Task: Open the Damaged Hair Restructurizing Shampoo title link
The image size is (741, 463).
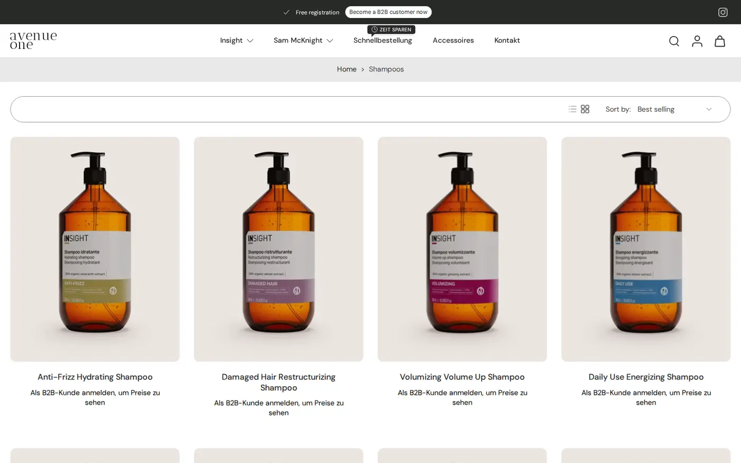Action: pos(278,383)
